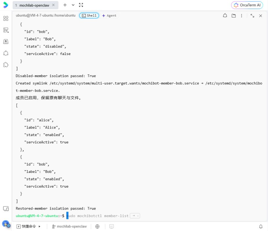Click the 'Disabled-member isolation passed: True' line

pos(56,76)
